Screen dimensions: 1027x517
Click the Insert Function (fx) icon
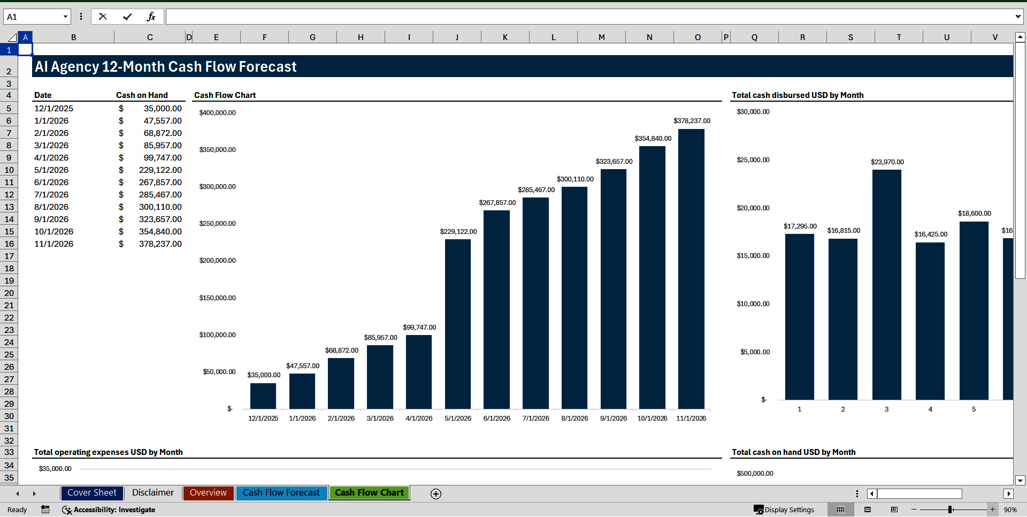tap(151, 17)
